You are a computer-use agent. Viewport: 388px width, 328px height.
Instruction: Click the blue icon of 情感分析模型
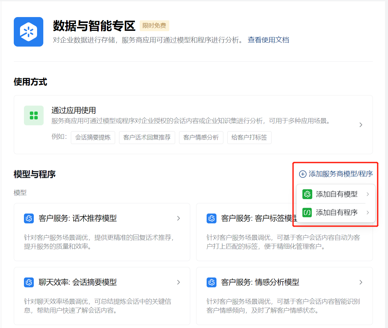click(212, 282)
